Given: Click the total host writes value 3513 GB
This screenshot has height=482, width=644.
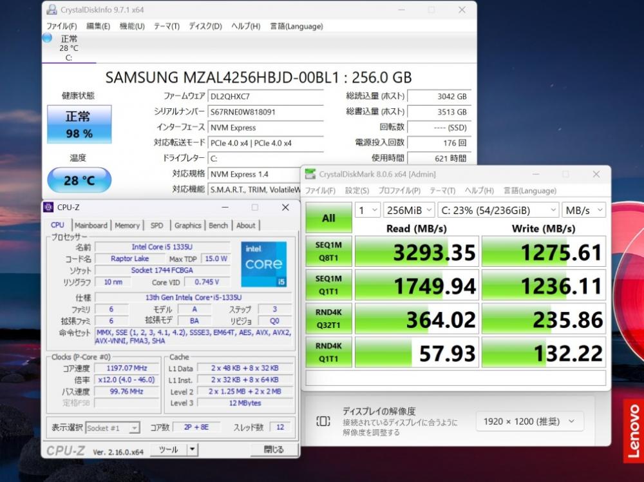Looking at the screenshot, I should click(439, 111).
